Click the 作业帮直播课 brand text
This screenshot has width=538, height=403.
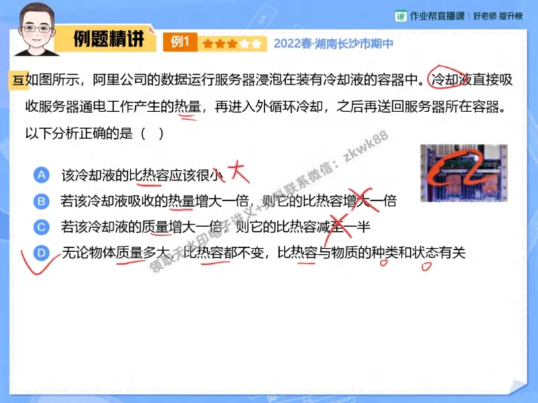coord(437,16)
